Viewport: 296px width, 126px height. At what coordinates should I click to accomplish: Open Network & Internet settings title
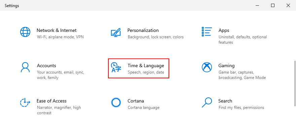coord(57,30)
